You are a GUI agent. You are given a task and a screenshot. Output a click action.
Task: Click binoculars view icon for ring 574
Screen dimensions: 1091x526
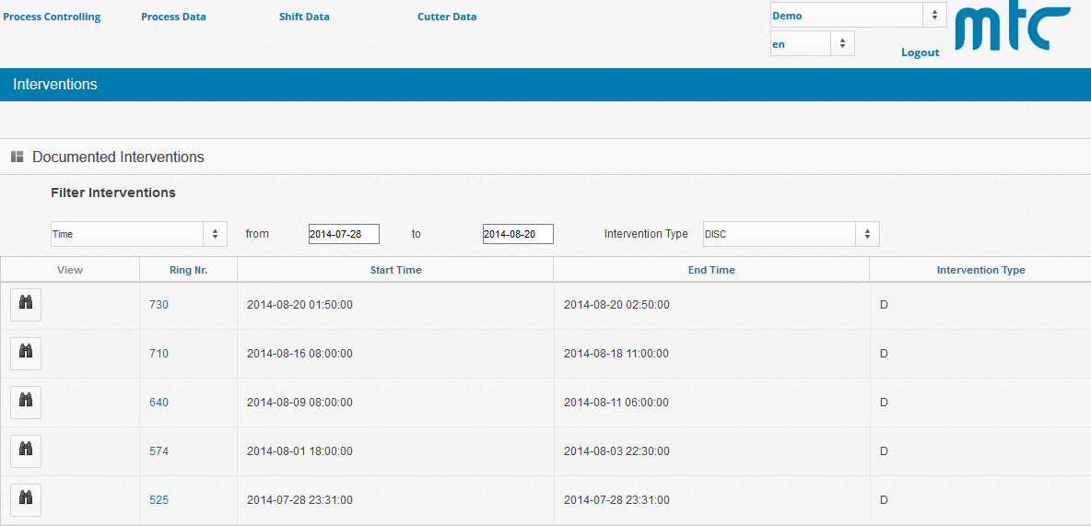coord(26,450)
